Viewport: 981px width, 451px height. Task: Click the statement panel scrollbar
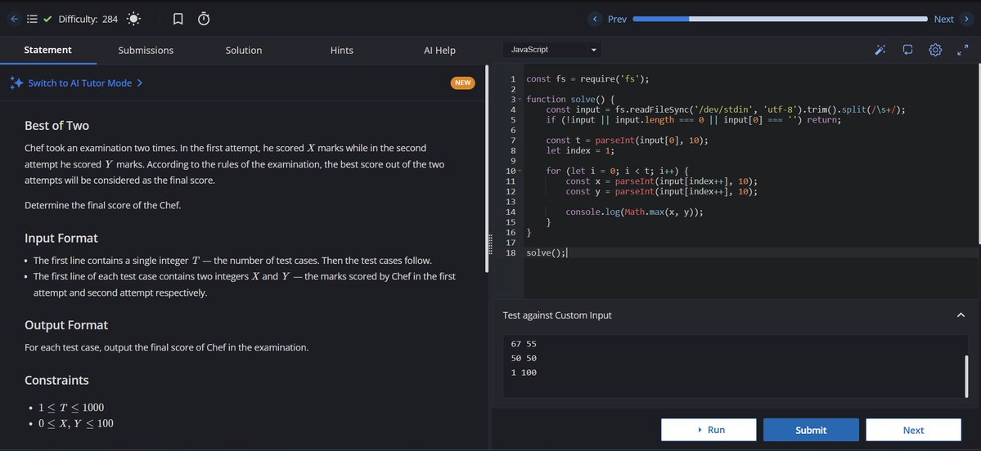click(488, 168)
